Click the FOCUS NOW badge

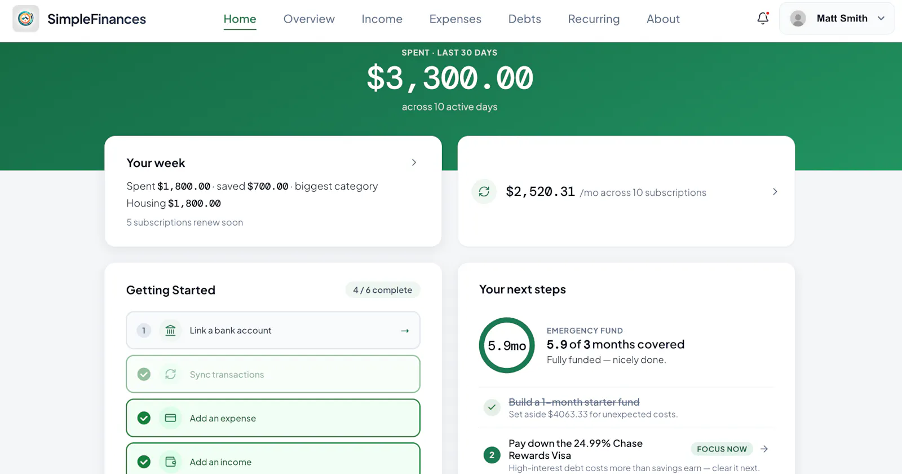[722, 449]
